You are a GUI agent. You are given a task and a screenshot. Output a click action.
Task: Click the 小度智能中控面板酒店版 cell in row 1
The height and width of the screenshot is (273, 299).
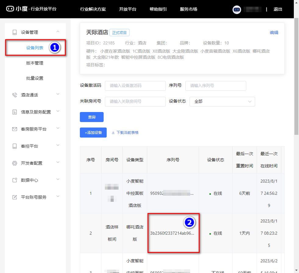pyautogui.click(x=135, y=193)
